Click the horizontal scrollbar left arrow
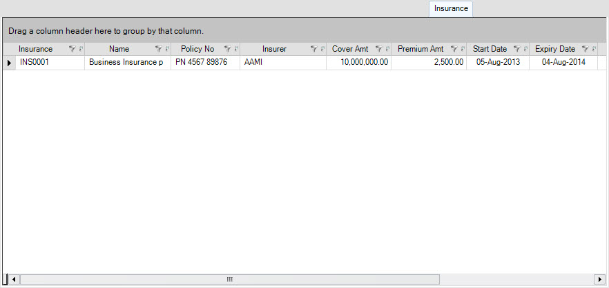The width and height of the screenshot is (609, 288). pos(14,279)
